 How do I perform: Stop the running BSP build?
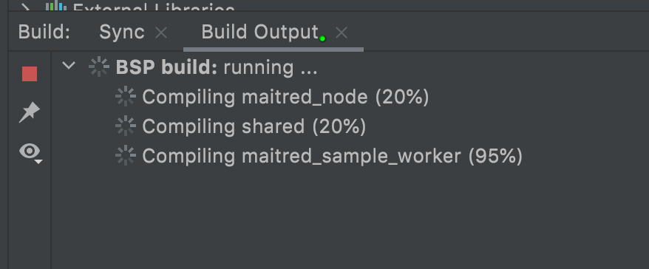30,74
